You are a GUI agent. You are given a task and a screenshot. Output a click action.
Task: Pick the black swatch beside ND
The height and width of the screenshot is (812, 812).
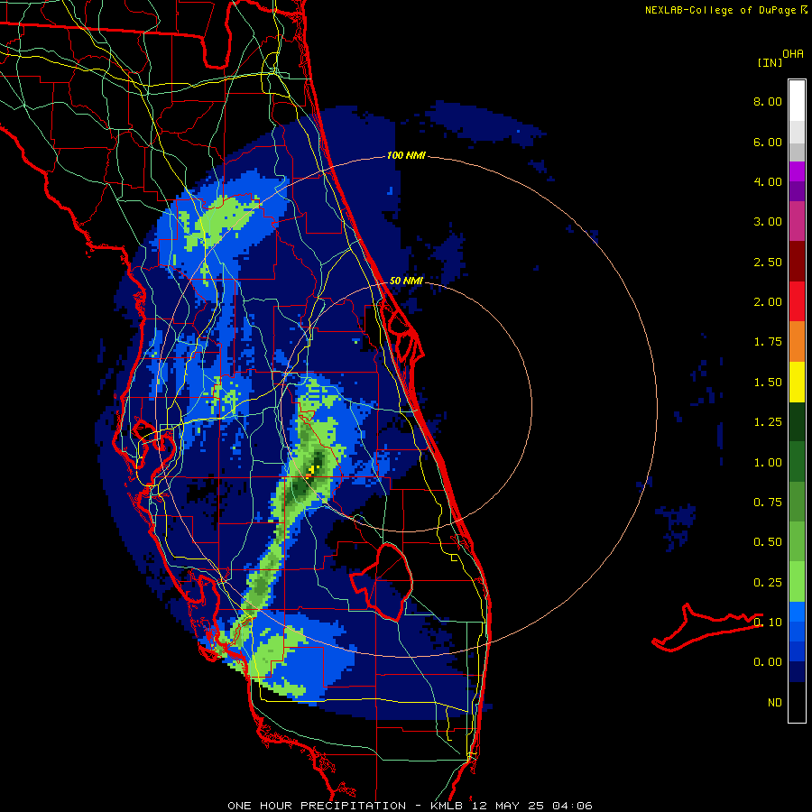(x=797, y=702)
